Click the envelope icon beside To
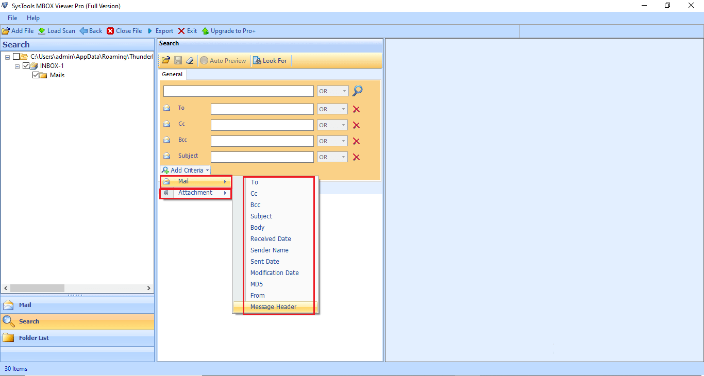This screenshot has height=376, width=704. [166, 108]
